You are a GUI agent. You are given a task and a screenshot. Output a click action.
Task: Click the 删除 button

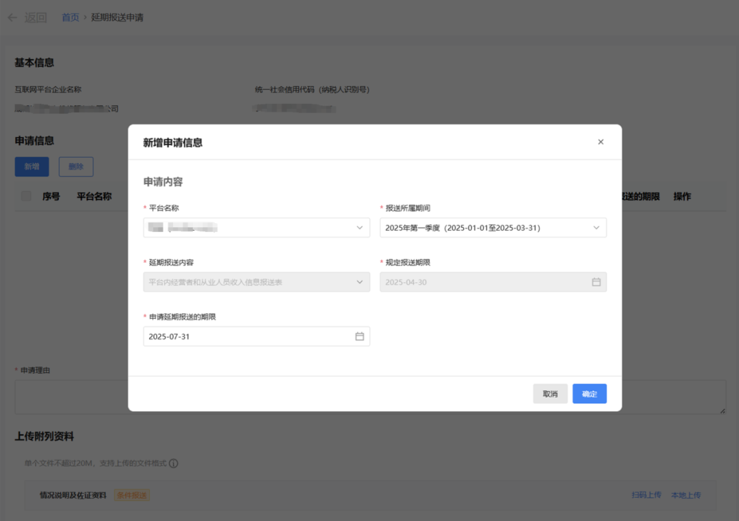[75, 166]
